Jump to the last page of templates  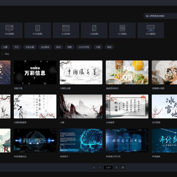coord(122,167)
